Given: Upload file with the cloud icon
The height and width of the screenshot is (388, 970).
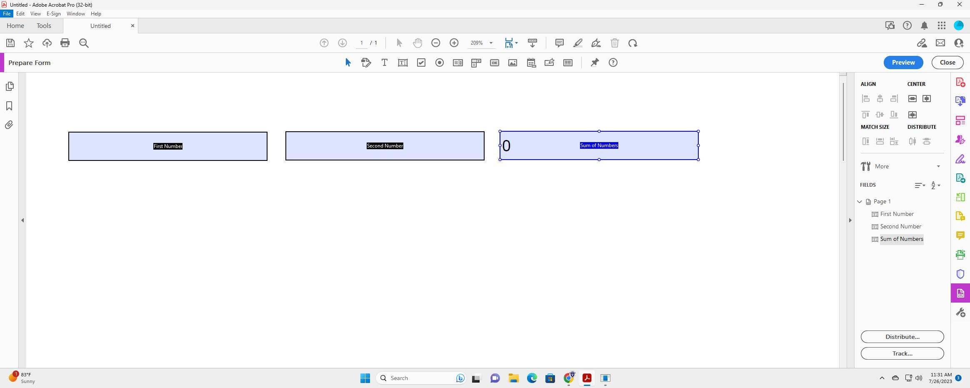Looking at the screenshot, I should pyautogui.click(x=47, y=43).
